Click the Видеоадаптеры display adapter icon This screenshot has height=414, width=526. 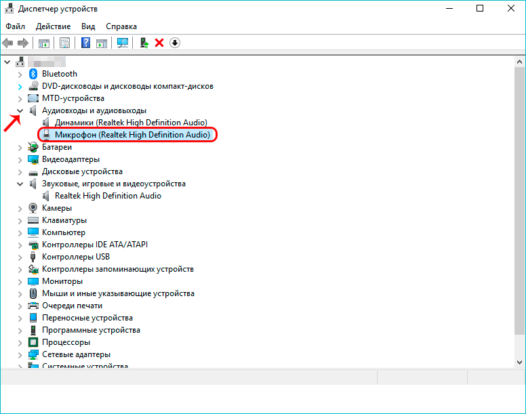point(33,159)
